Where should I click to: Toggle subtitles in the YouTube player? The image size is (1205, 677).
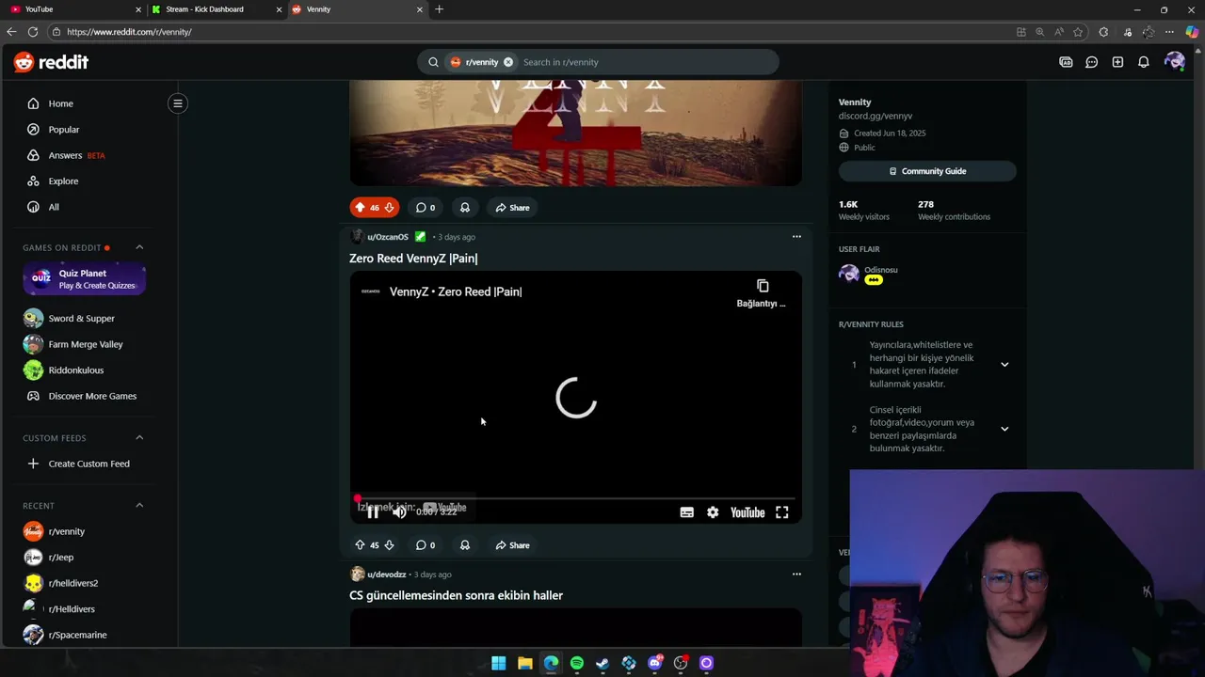coord(686,512)
